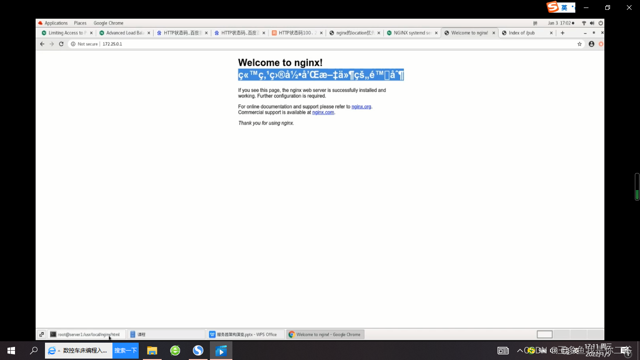The height and width of the screenshot is (360, 640).
Task: Open the video player taskbar icon
Action: (x=221, y=351)
